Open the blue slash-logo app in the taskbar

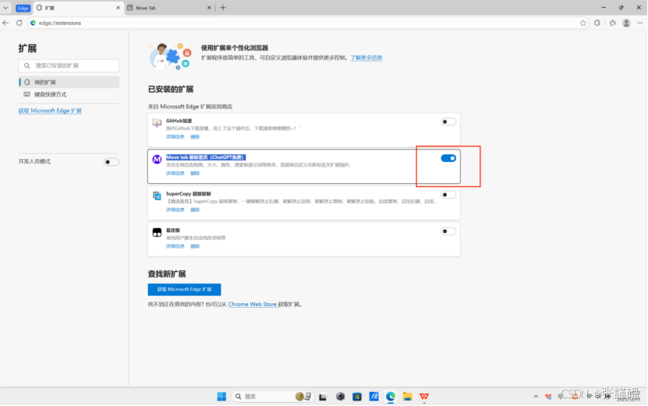coord(374,397)
